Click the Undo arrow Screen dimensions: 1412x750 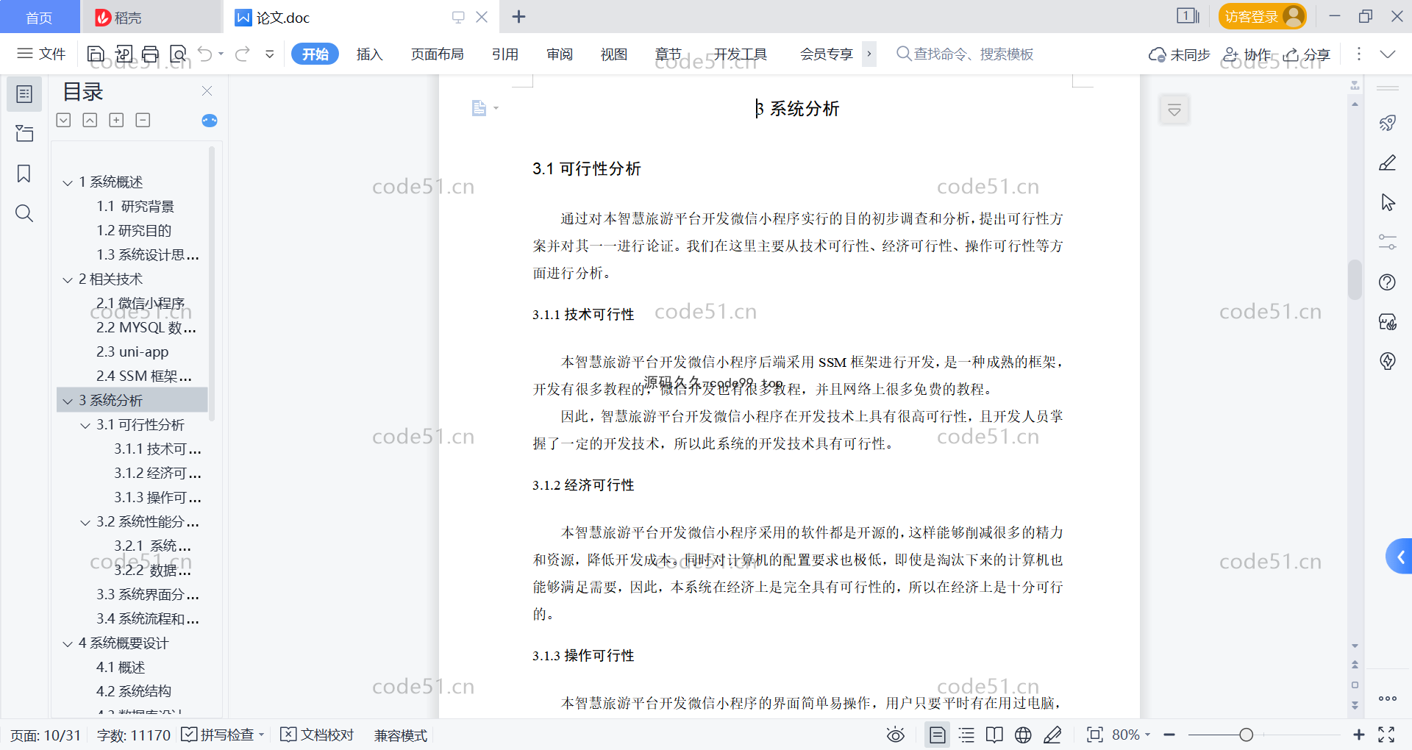point(205,54)
